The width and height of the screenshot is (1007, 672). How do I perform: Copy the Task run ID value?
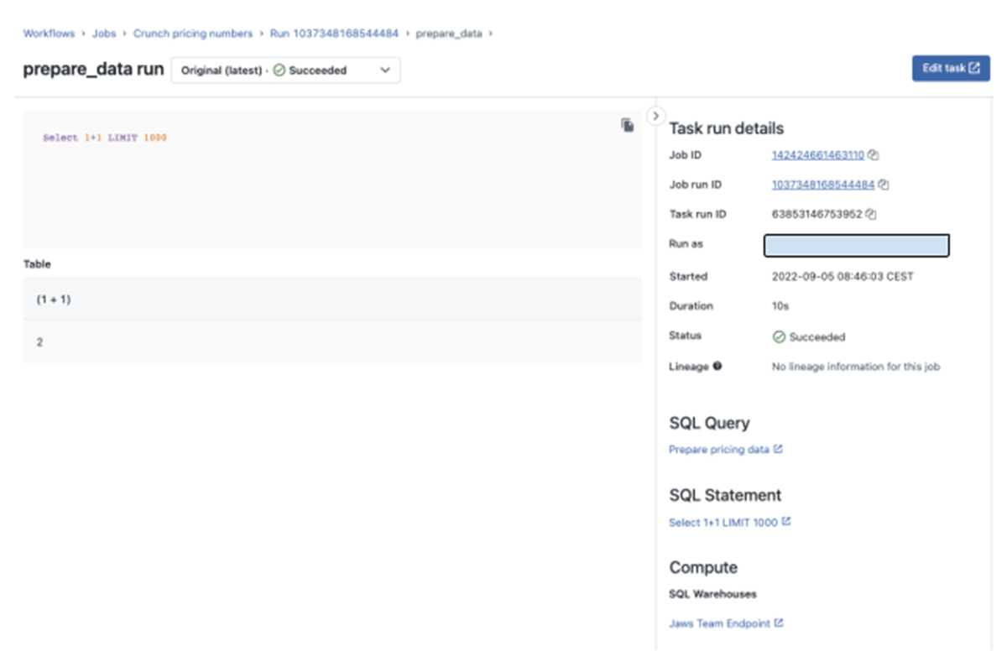[x=871, y=215]
